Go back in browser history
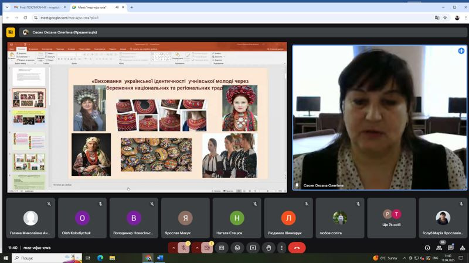The image size is (469, 263). [x=8, y=18]
